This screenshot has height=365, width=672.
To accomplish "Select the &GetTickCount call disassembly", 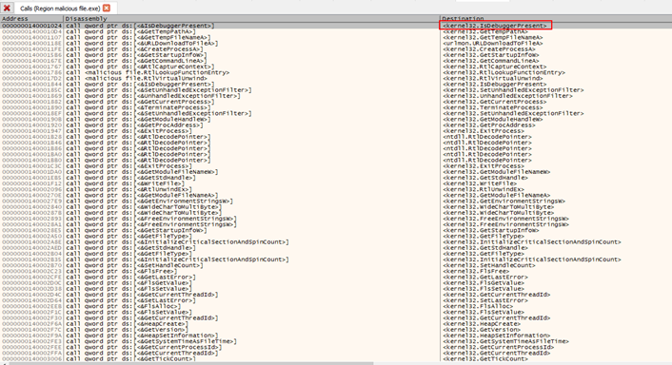I will point(130,359).
